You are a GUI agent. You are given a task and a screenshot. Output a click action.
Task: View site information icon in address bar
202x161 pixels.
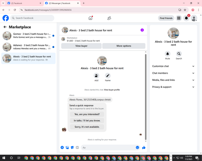click(22, 10)
